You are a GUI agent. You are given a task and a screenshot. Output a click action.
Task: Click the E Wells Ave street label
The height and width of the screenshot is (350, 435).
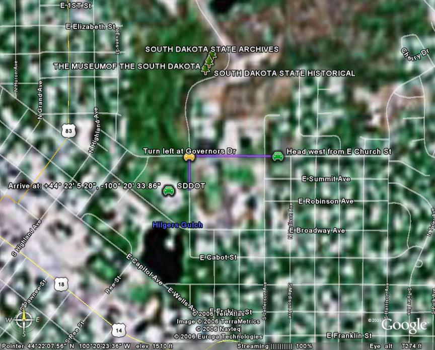182,300
